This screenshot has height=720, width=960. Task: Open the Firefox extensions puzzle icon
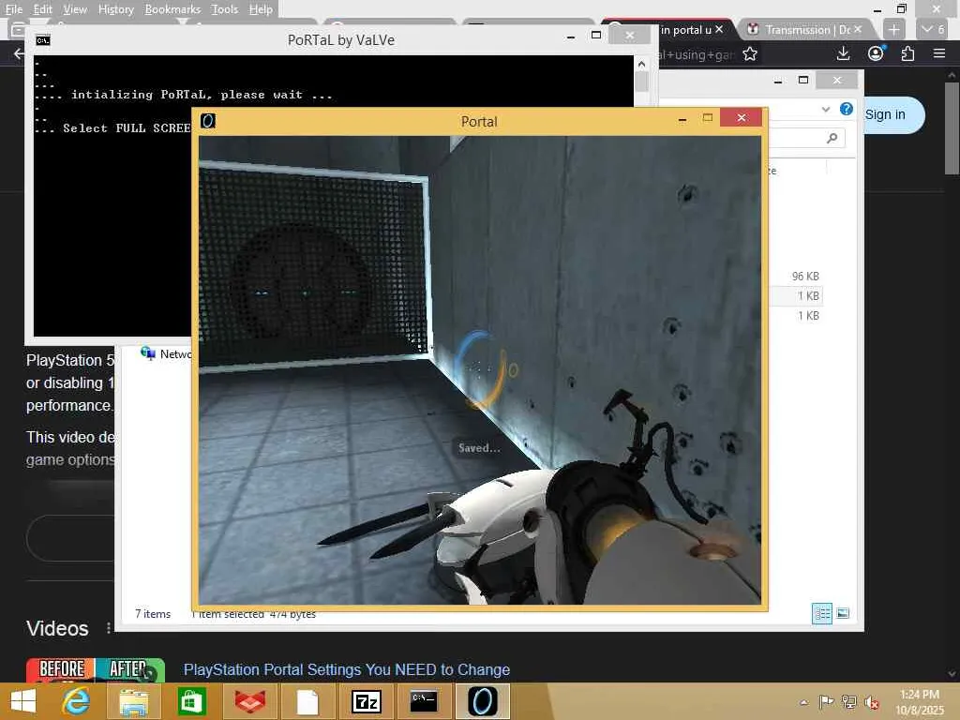907,53
